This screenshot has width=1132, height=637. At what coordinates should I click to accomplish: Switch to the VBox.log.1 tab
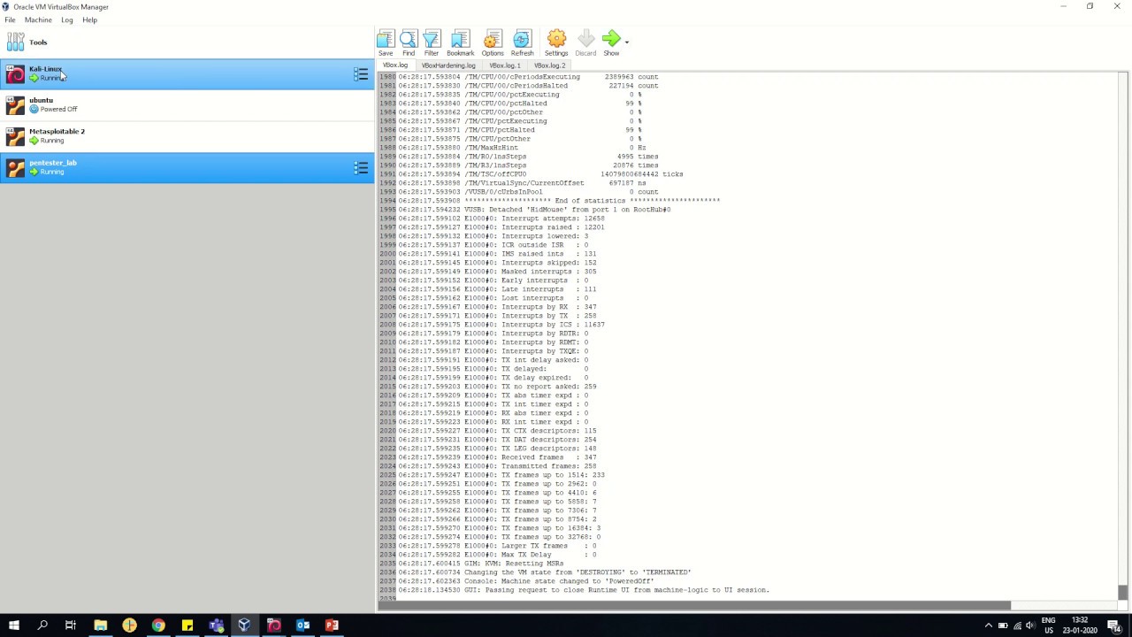tap(505, 65)
